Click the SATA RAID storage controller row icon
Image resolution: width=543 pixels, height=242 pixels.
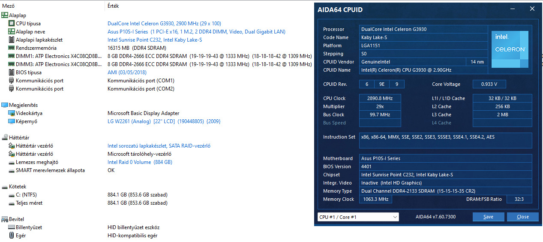[12, 146]
